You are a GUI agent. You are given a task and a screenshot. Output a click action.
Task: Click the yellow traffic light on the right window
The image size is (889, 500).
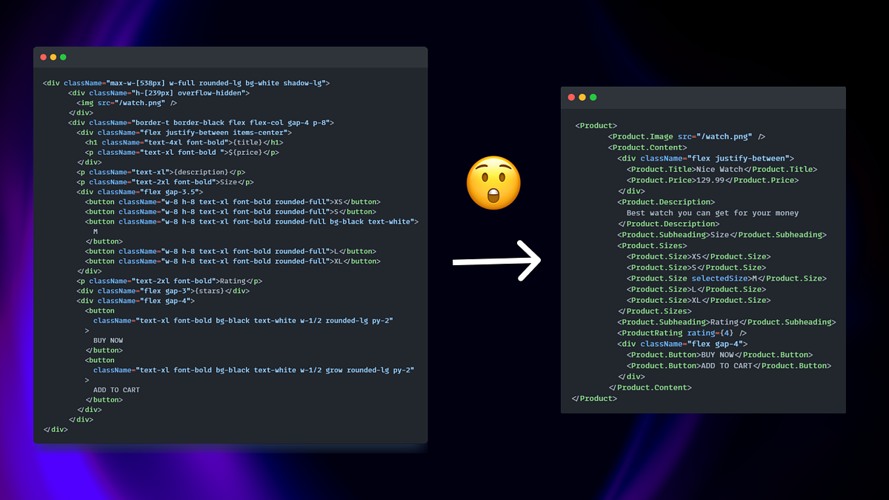click(582, 97)
